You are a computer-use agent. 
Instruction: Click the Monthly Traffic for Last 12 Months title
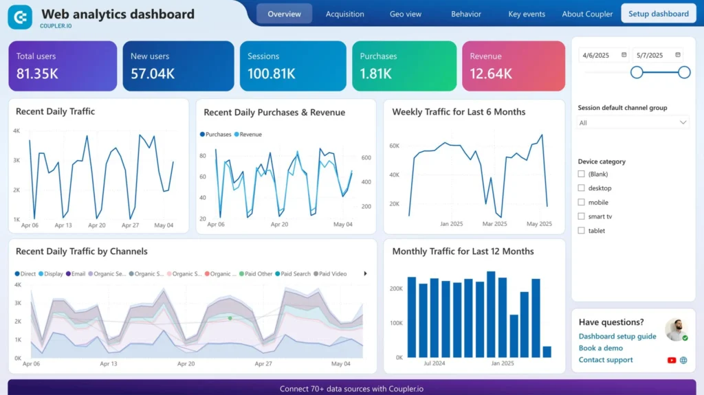(x=463, y=251)
